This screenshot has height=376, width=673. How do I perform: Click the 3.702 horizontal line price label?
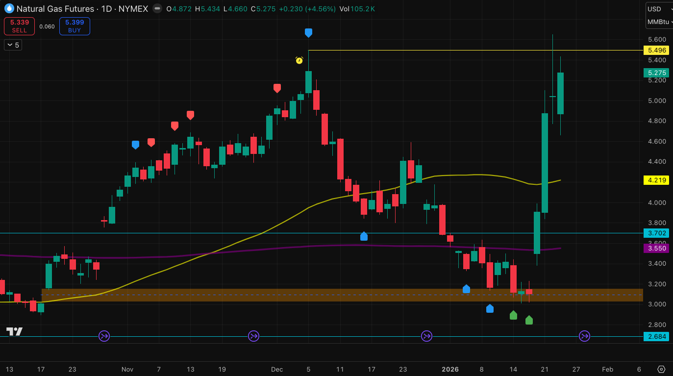point(657,233)
